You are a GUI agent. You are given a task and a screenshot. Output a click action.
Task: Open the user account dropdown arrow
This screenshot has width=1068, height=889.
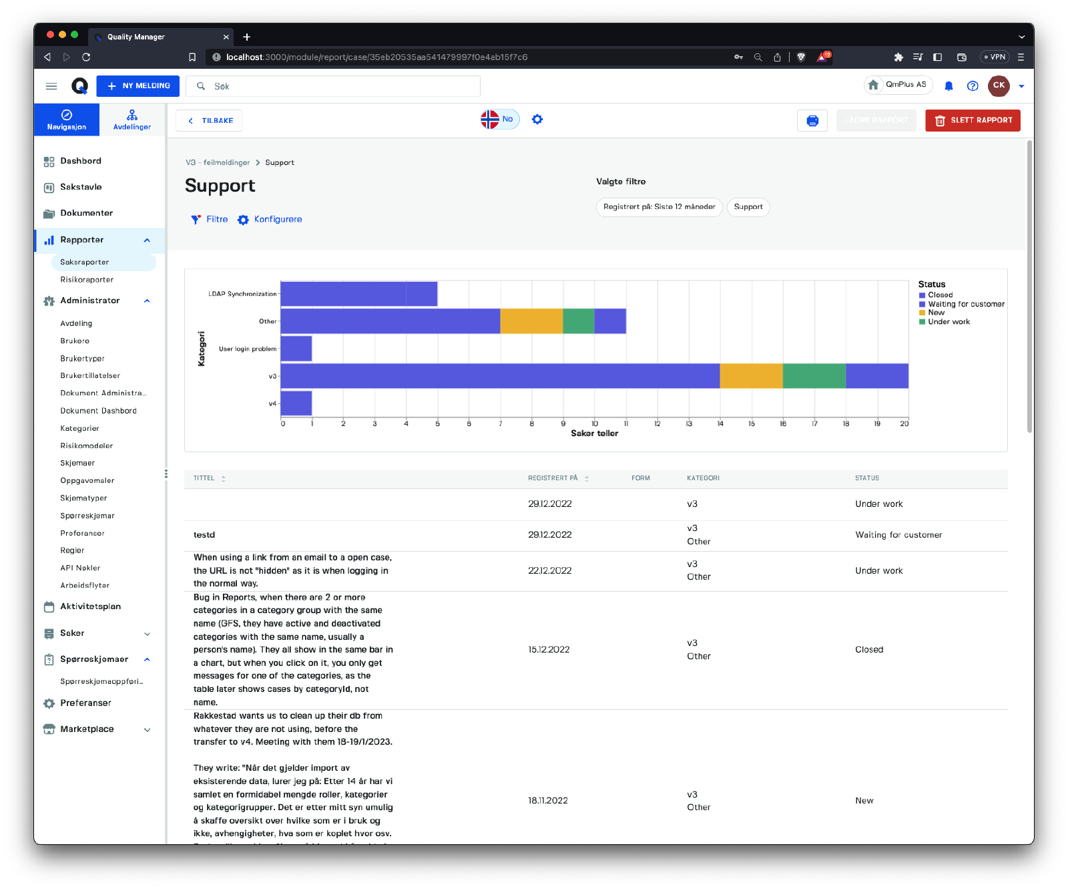pyautogui.click(x=1021, y=86)
